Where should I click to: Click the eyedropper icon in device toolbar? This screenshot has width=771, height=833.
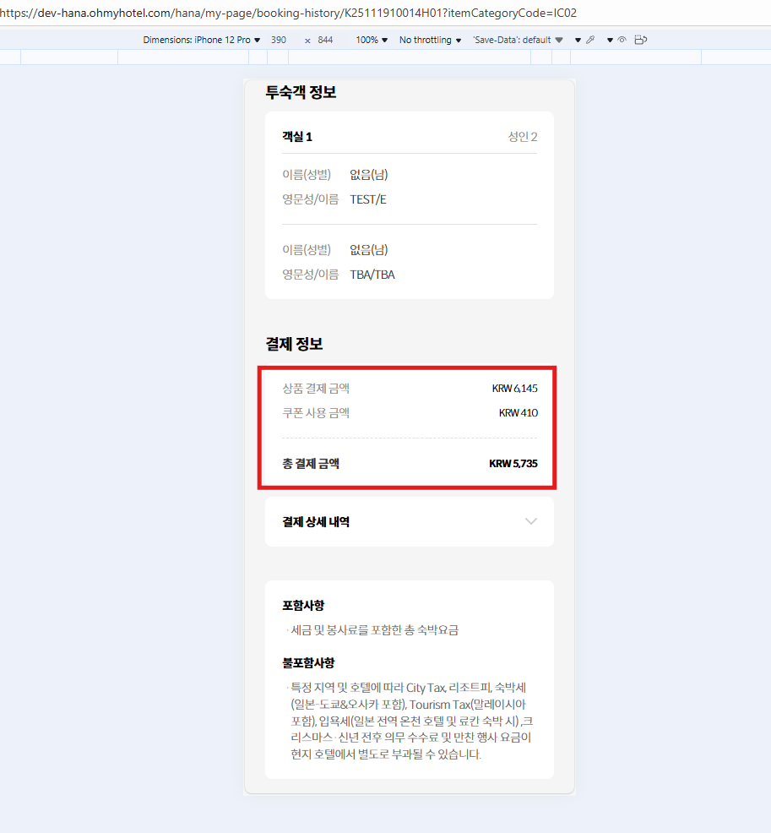pyautogui.click(x=590, y=40)
